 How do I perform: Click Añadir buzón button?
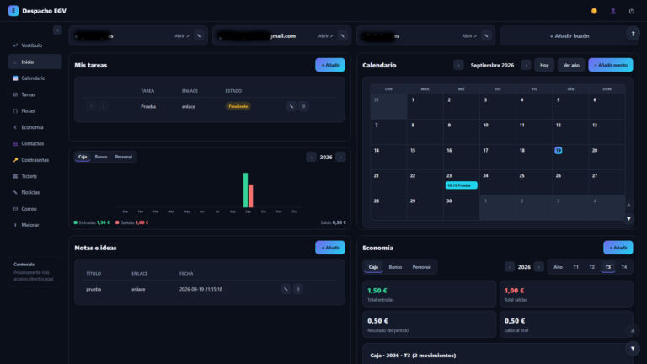tap(569, 36)
